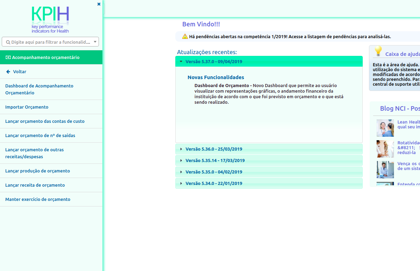Open Manter exercício de orçamento
The image size is (420, 271).
coord(51,199)
